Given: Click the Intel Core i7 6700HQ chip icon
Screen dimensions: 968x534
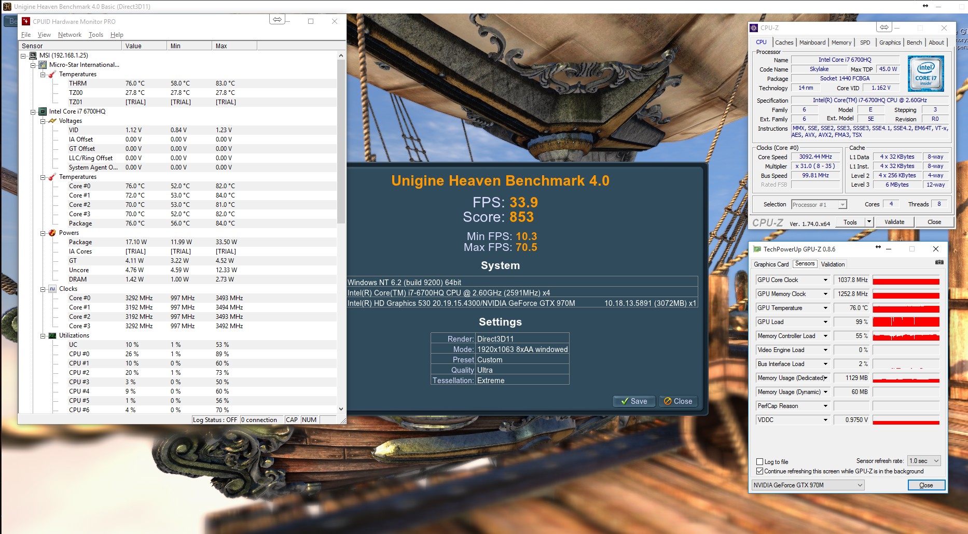Looking at the screenshot, I should (43, 111).
